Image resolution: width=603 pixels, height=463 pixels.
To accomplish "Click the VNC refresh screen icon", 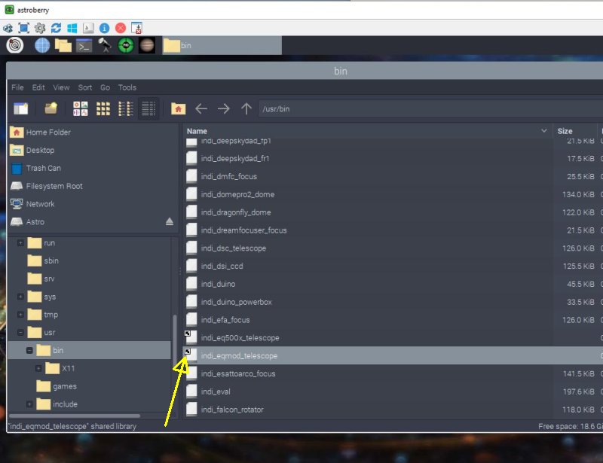I will pyautogui.click(x=56, y=28).
